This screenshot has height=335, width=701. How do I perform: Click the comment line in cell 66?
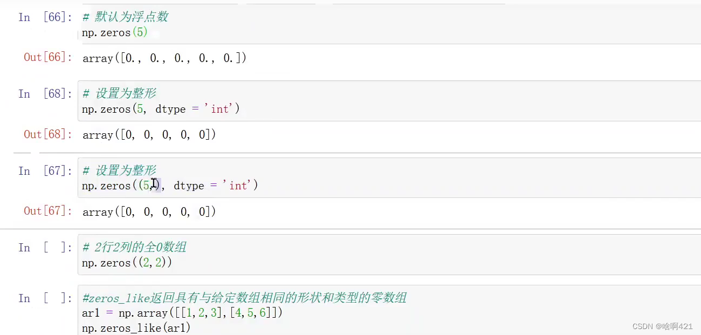[x=125, y=17]
